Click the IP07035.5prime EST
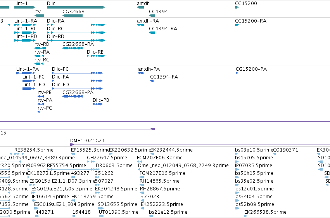Viewport: 330px width, 218px height. (x=237, y=170)
